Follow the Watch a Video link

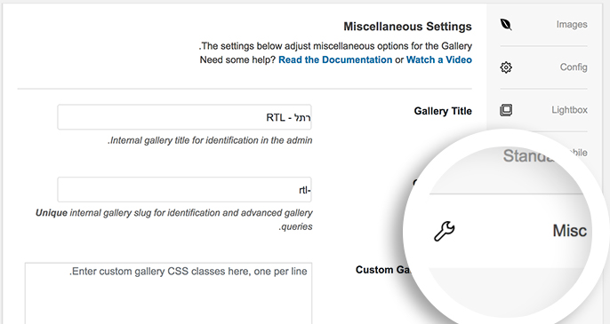[439, 59]
